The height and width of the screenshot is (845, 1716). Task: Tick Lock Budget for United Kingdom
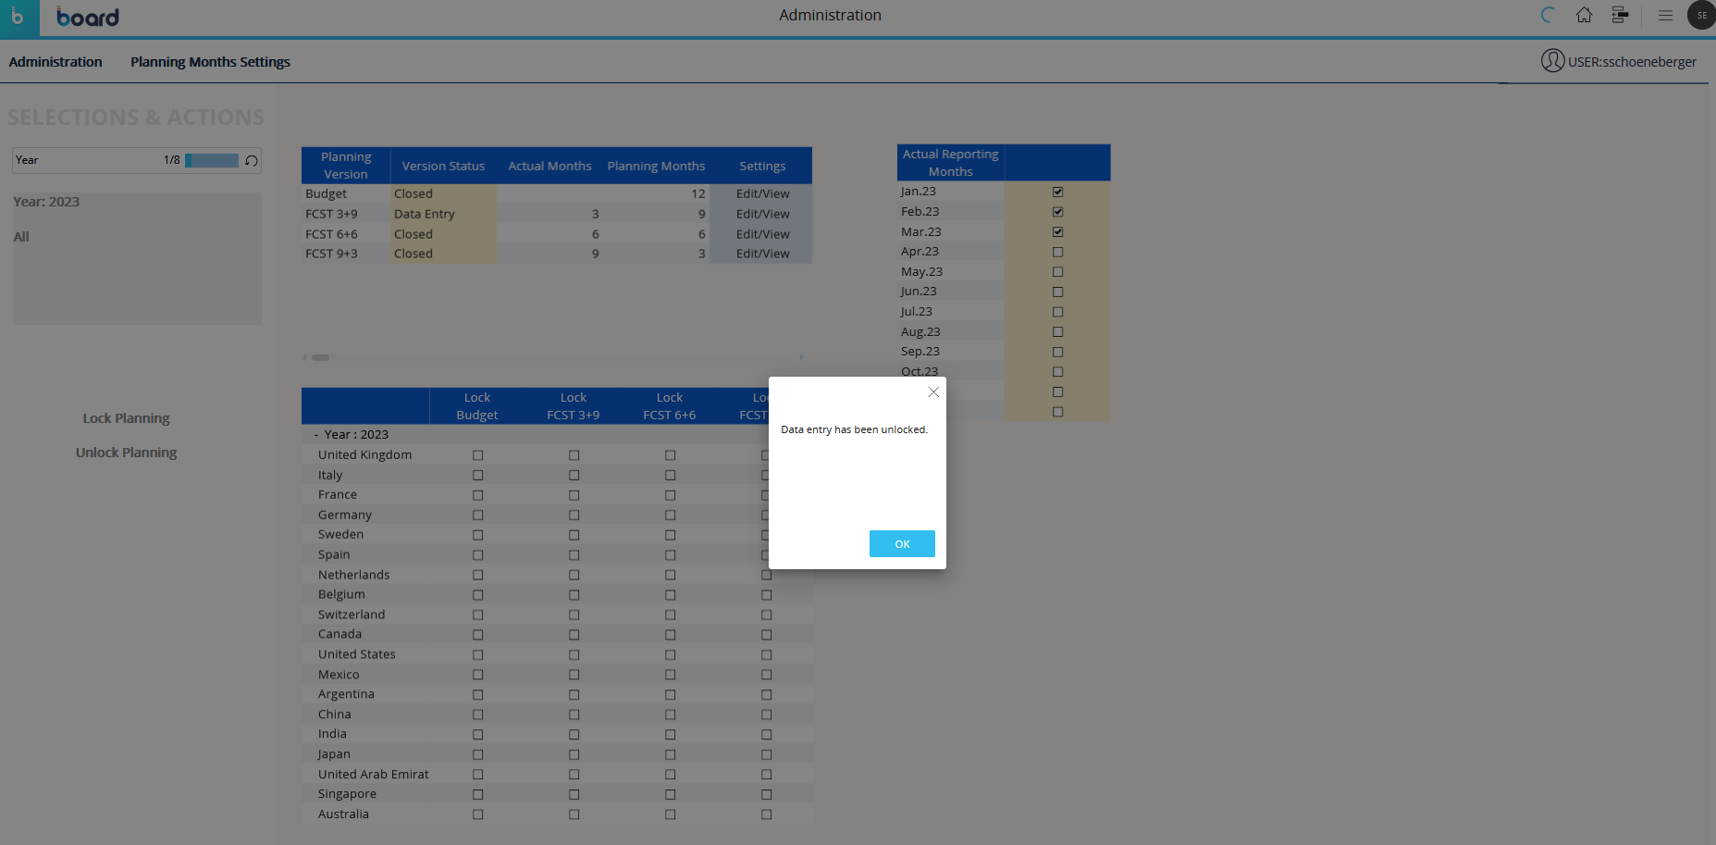click(x=477, y=455)
